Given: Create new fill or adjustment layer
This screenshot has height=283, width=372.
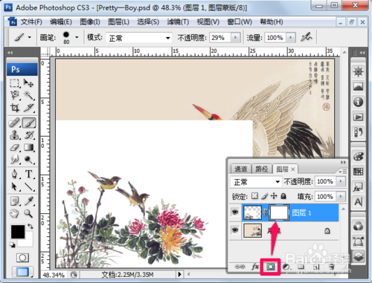Looking at the screenshot, I should [x=286, y=267].
